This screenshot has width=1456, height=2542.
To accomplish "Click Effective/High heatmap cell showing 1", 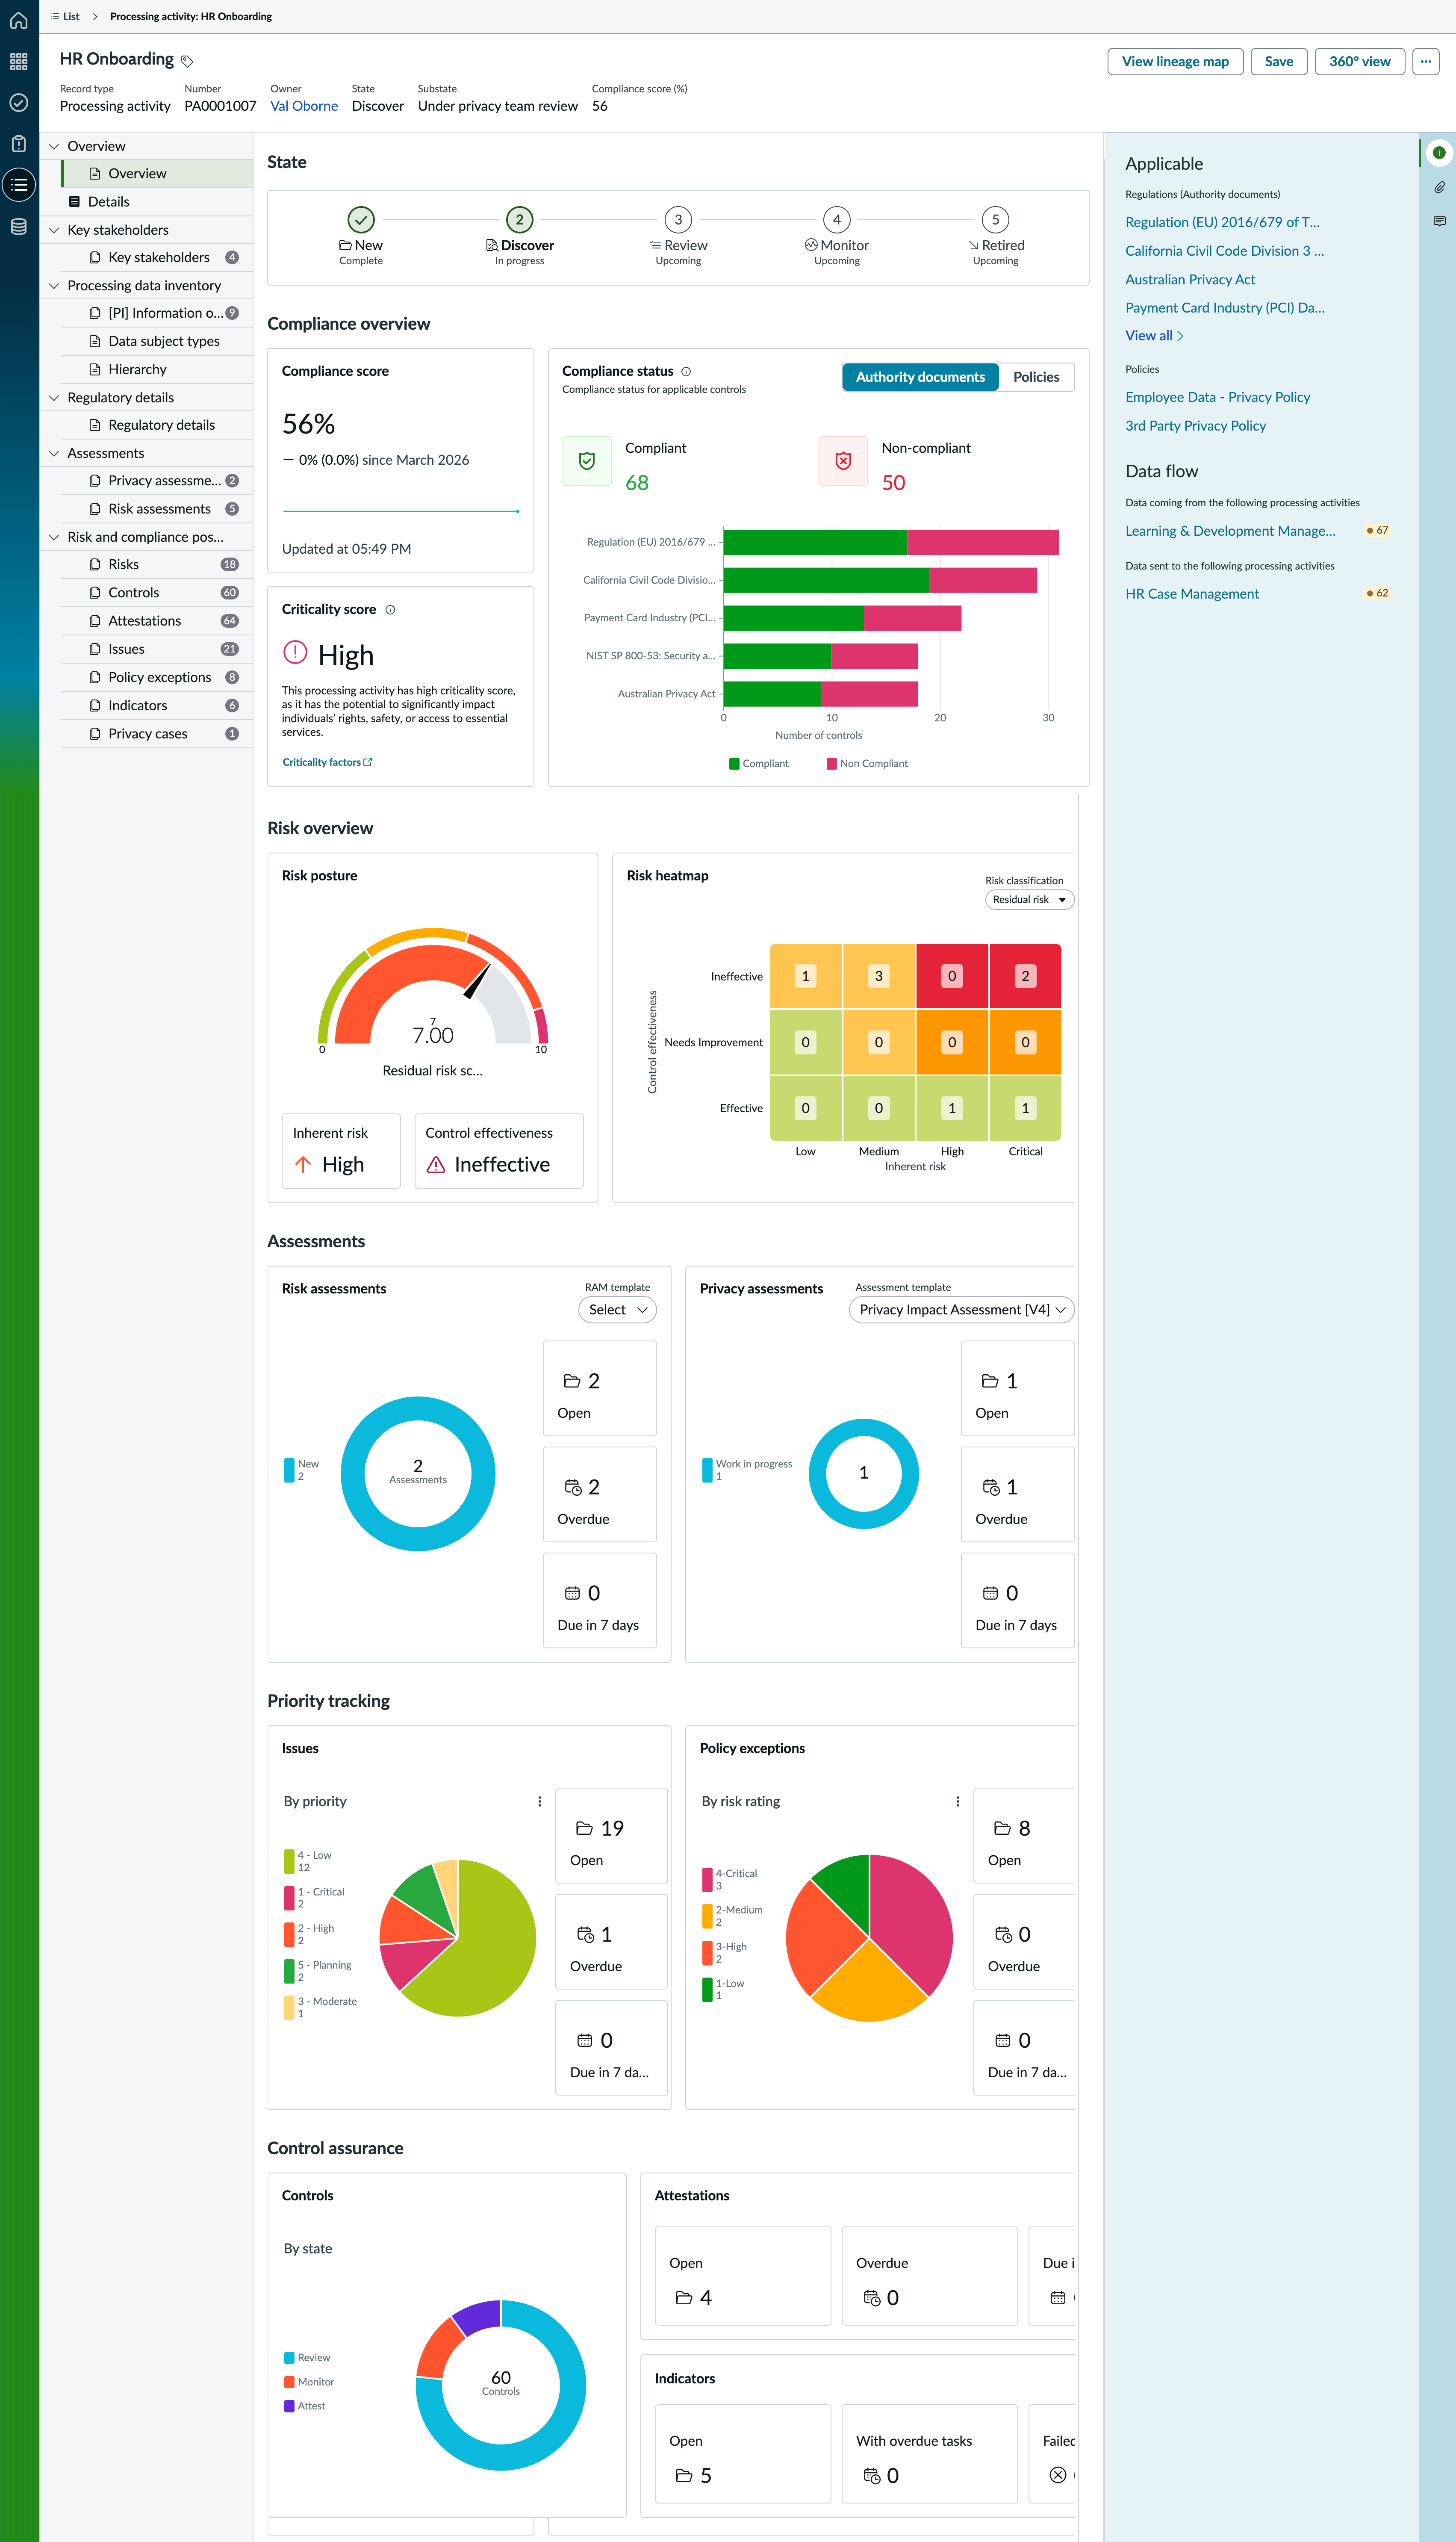I will (952, 1108).
